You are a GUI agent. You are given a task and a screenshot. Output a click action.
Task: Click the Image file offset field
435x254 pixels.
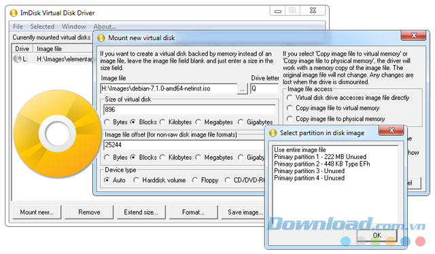184,145
